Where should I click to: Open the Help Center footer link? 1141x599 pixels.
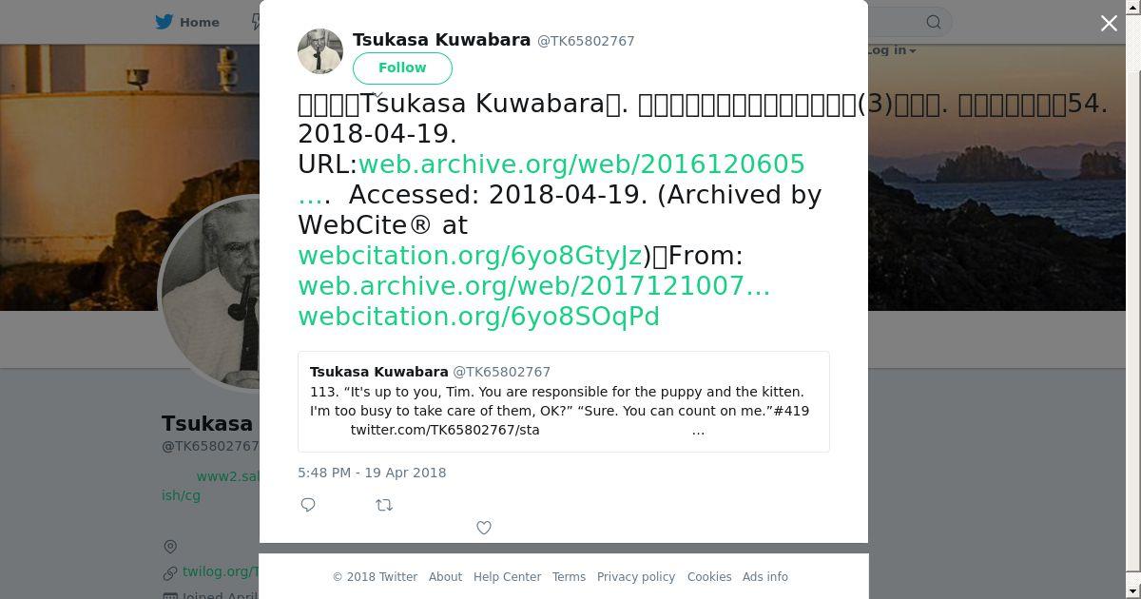(507, 577)
